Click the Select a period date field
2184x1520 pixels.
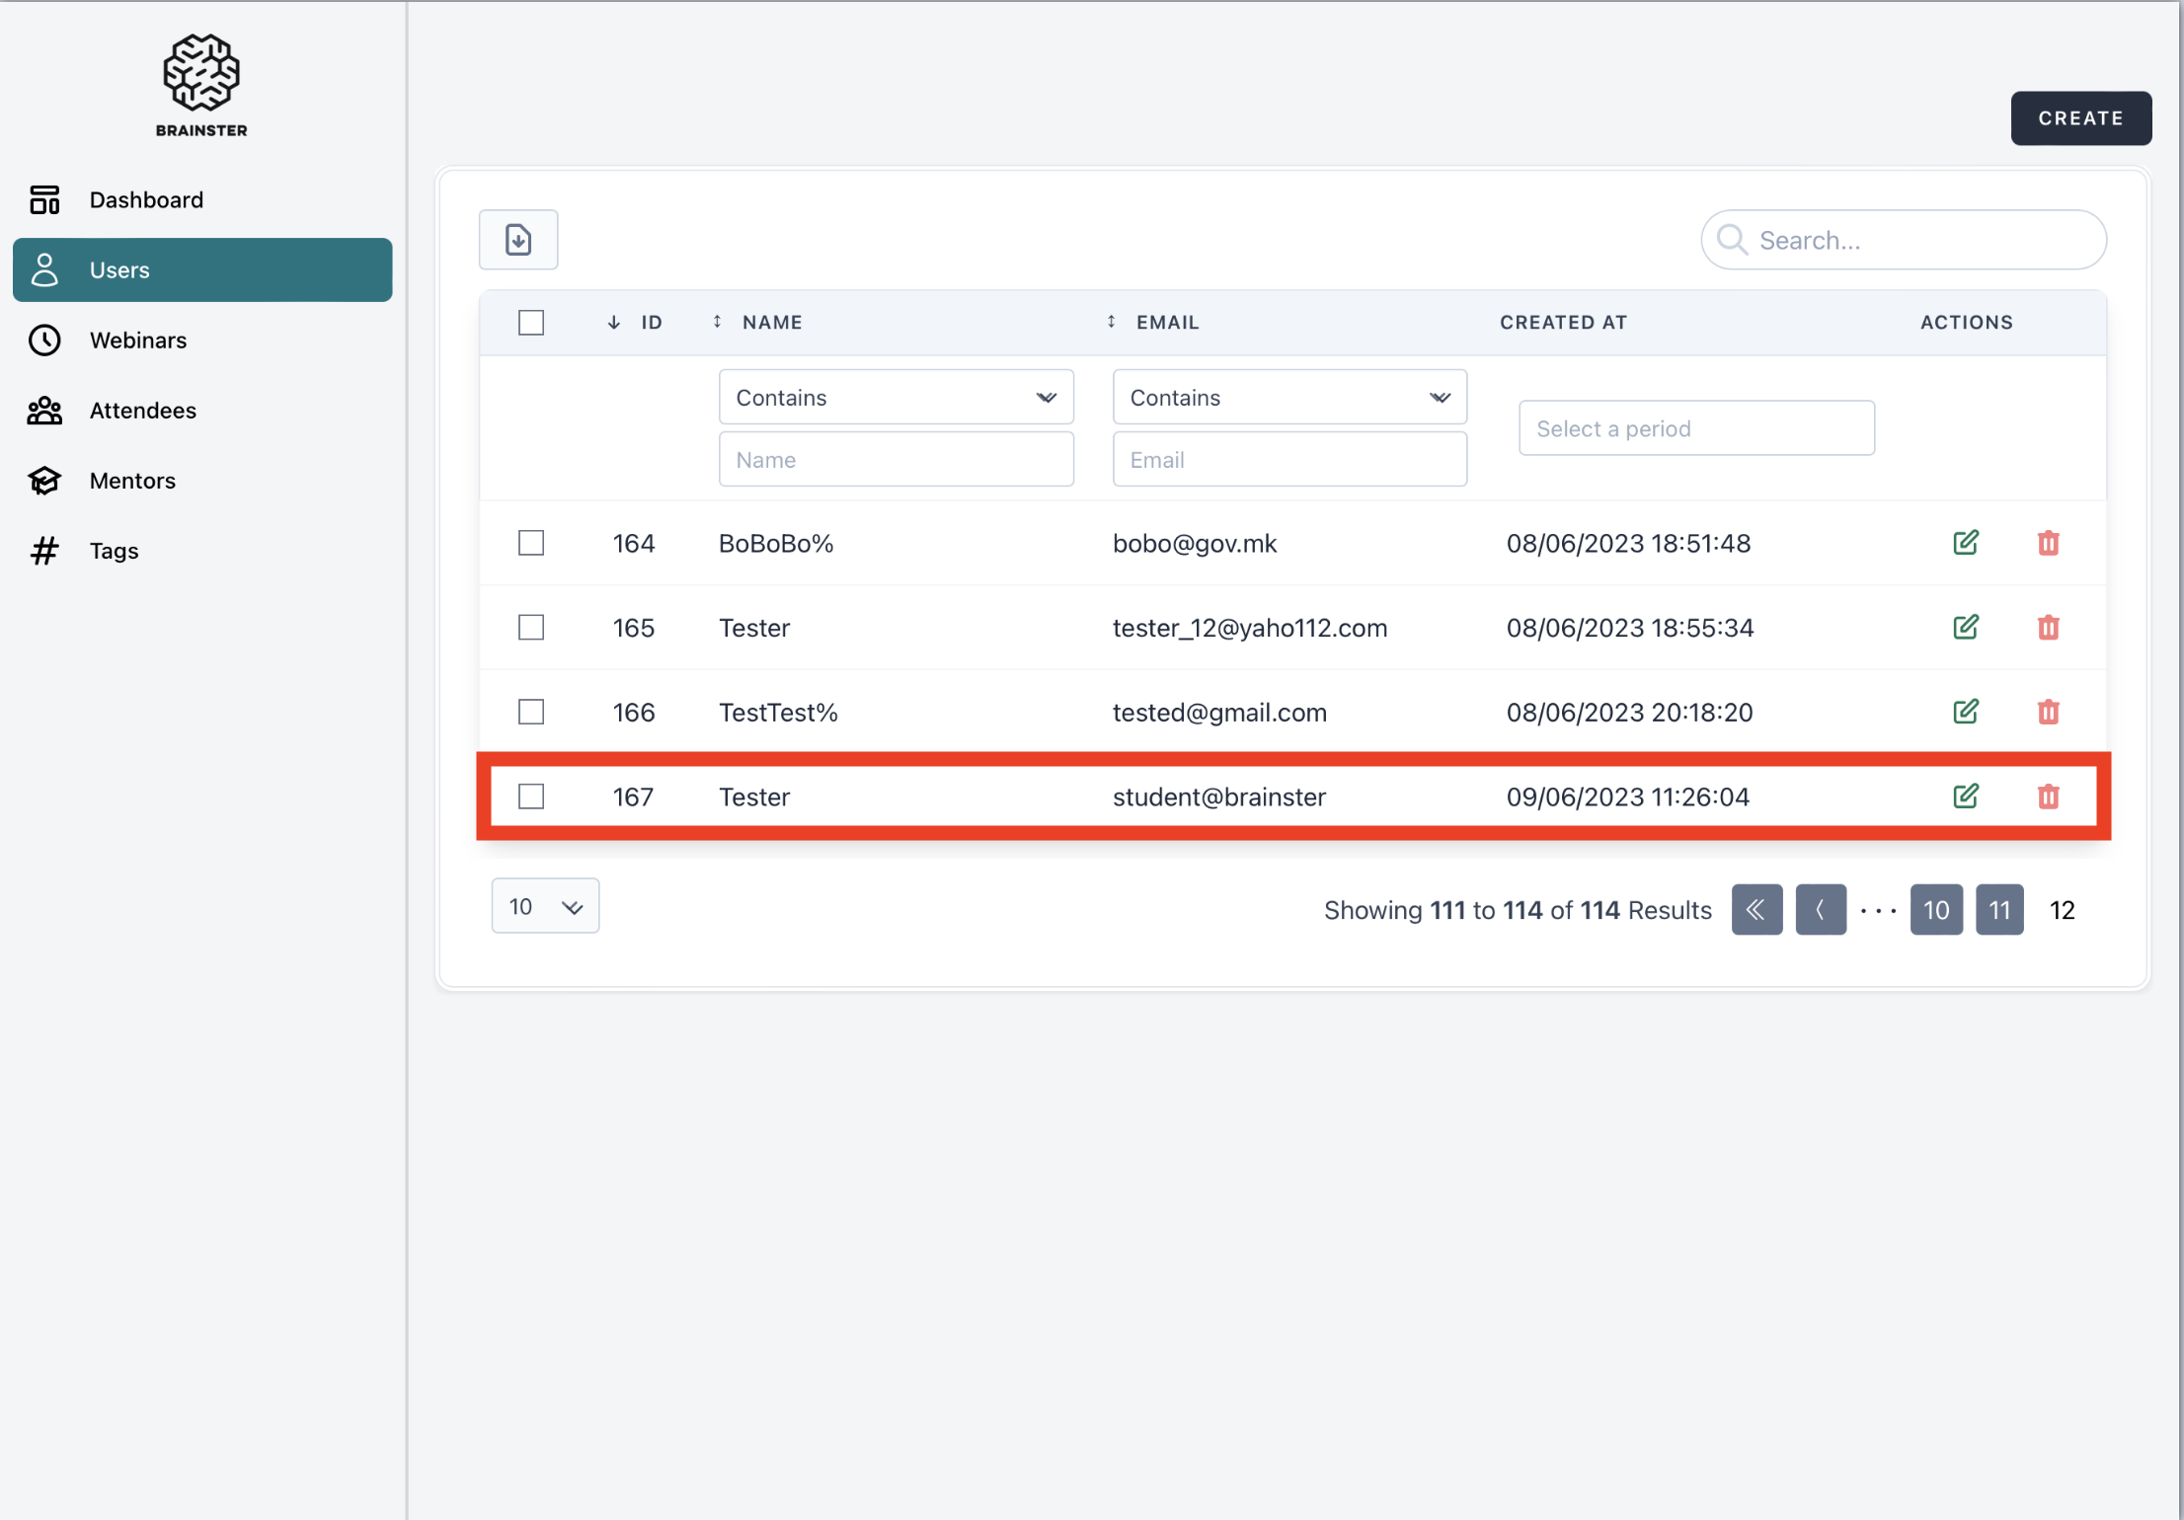coord(1695,428)
